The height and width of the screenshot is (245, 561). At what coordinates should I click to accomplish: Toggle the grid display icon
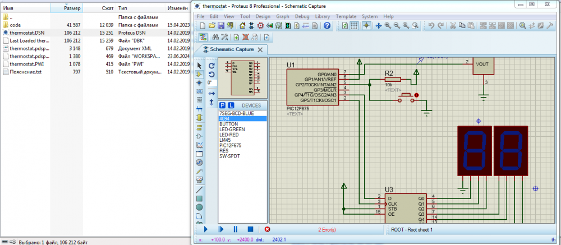[354, 26]
